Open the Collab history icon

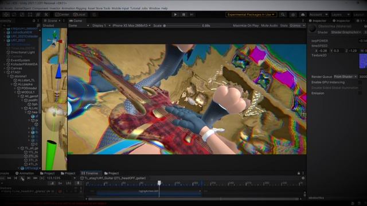(x=293, y=14)
